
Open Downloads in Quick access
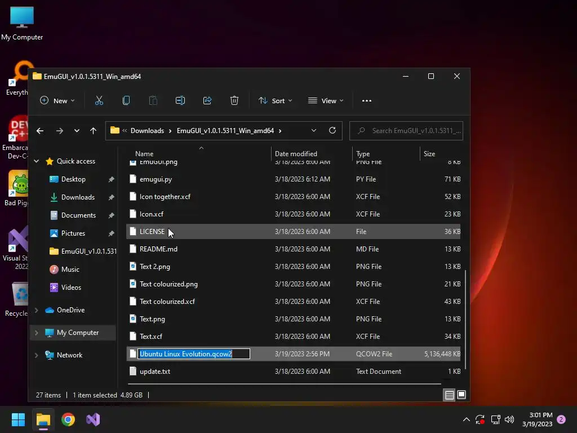click(78, 197)
